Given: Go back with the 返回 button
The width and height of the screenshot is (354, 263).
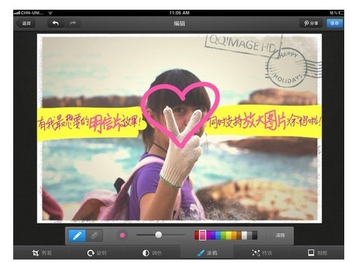Looking at the screenshot, I should pos(26,24).
